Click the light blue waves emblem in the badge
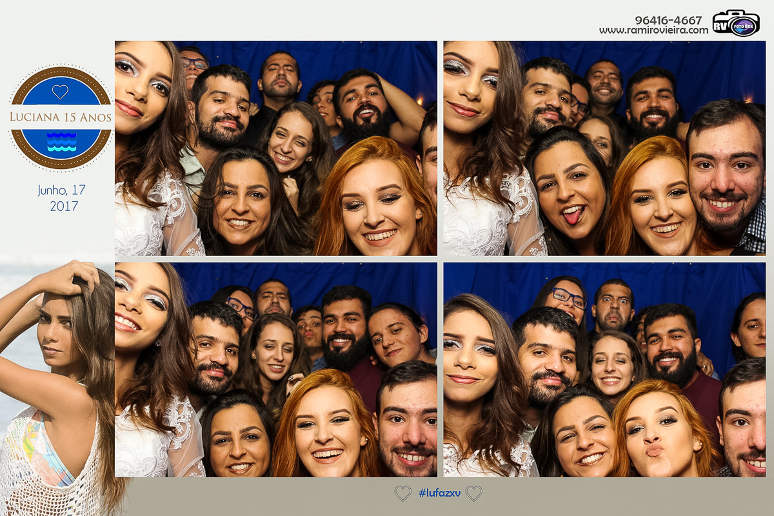The height and width of the screenshot is (516, 774). pyautogui.click(x=61, y=141)
